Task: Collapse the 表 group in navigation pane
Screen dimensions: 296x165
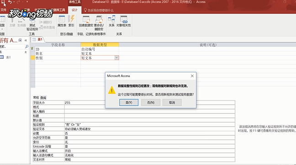Action: (26, 52)
